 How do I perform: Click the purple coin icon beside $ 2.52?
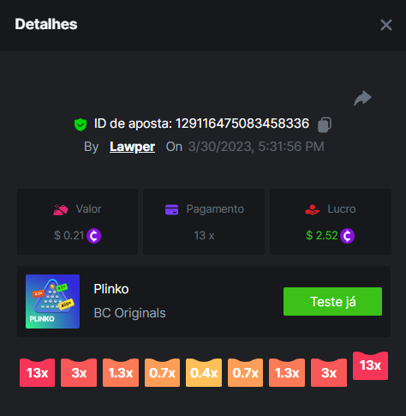347,236
